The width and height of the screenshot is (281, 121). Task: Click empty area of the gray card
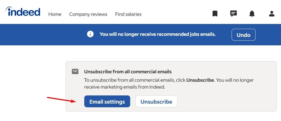(x=225, y=101)
